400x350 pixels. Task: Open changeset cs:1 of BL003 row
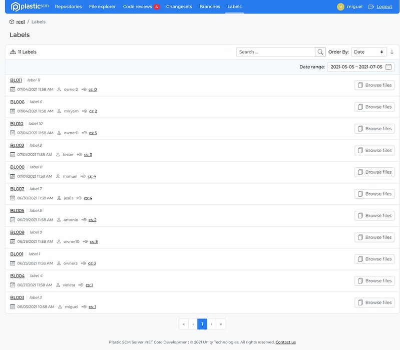[x=92, y=307]
